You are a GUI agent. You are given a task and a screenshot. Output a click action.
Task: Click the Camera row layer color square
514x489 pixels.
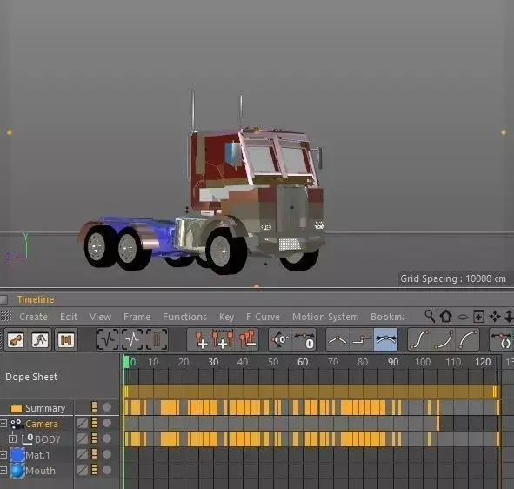click(83, 423)
